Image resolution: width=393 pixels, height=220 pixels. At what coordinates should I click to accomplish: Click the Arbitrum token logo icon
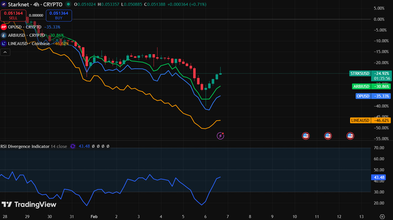[x=4, y=35]
